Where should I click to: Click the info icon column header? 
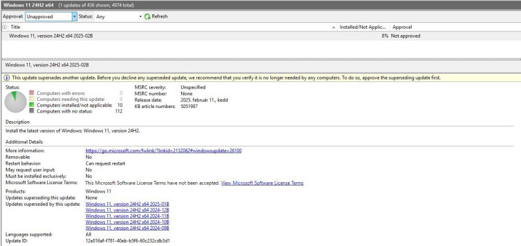point(5,27)
